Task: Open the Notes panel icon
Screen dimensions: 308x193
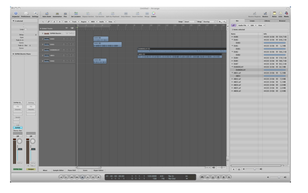Action: point(274,14)
